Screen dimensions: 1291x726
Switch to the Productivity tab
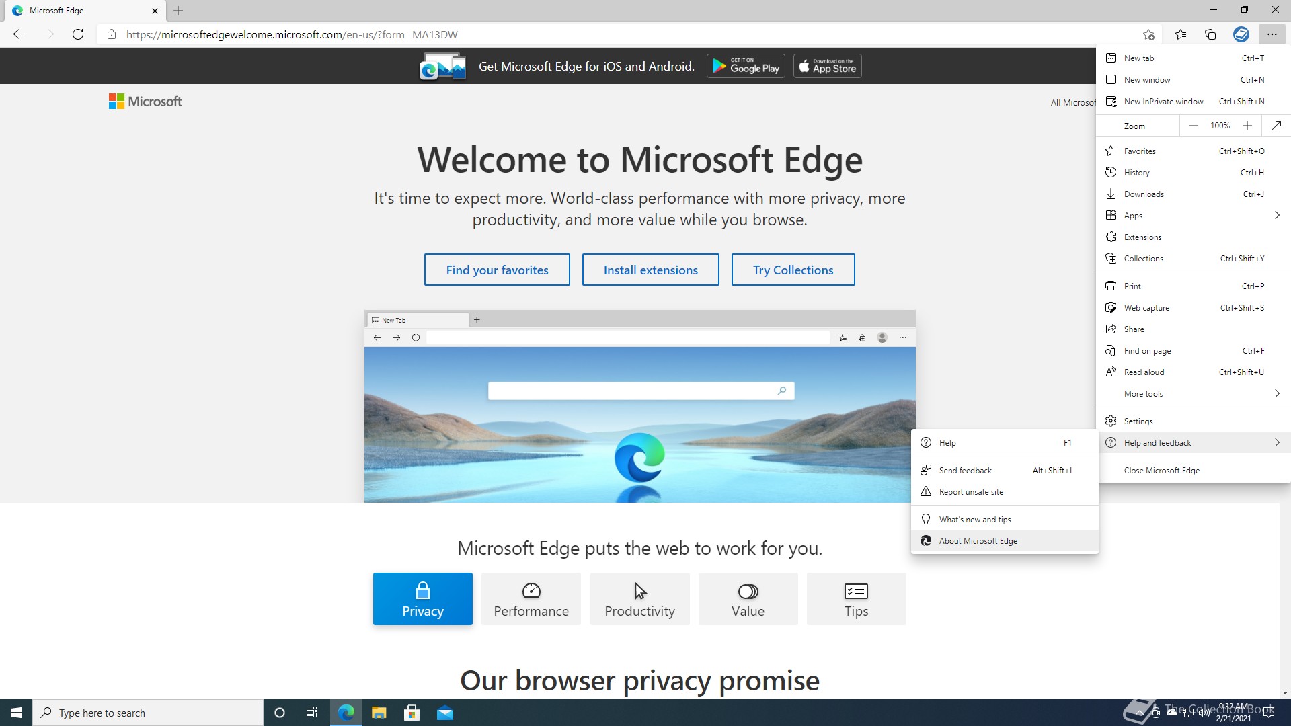pyautogui.click(x=639, y=599)
